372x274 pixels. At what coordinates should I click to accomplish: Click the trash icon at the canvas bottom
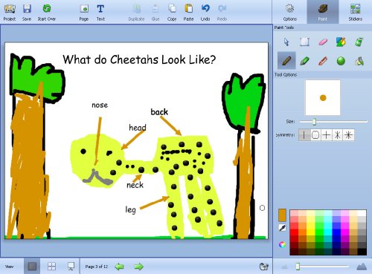point(264,267)
